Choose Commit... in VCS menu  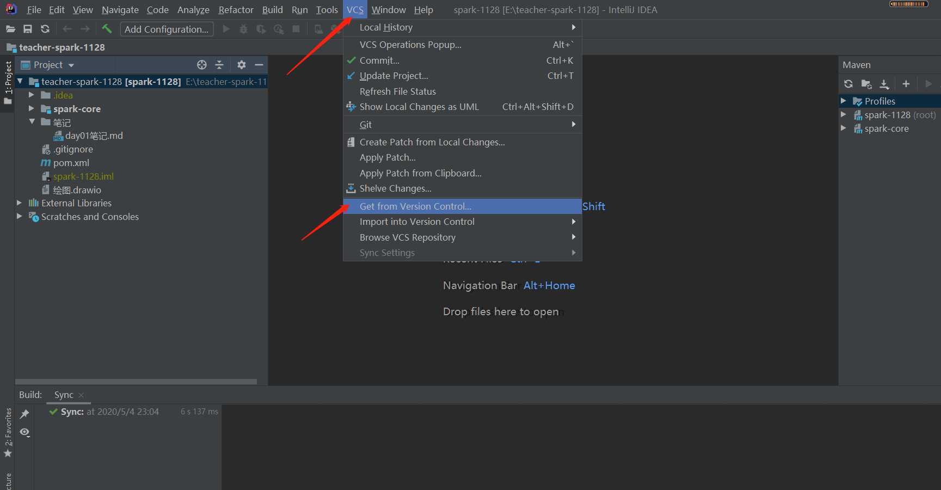pos(463,60)
